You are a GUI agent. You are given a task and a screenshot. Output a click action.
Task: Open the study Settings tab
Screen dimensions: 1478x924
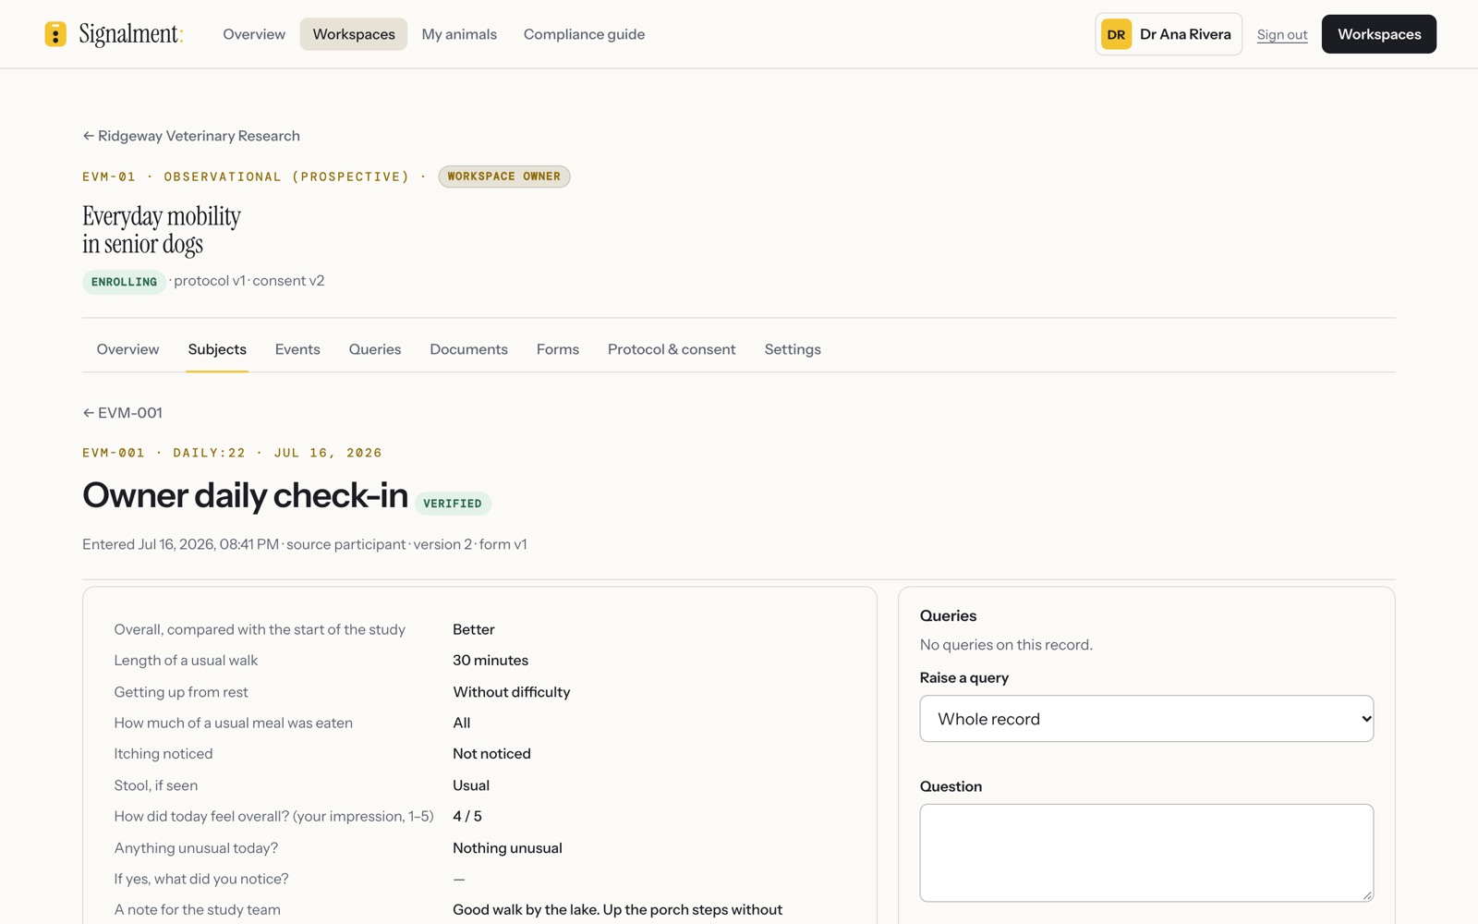click(793, 349)
